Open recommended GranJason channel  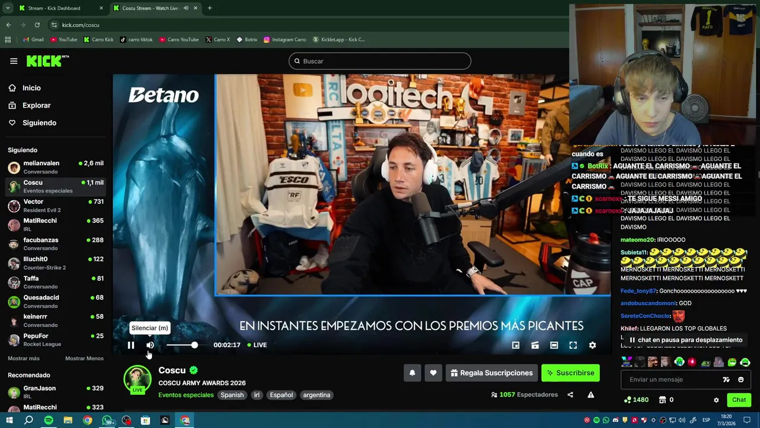56,392
